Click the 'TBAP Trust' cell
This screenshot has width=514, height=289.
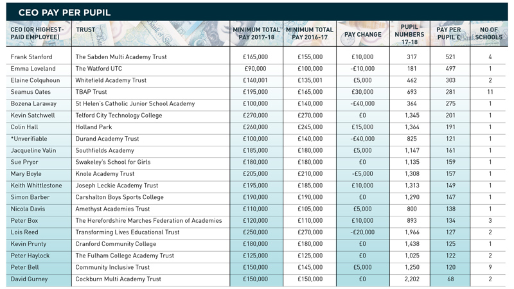click(91, 92)
